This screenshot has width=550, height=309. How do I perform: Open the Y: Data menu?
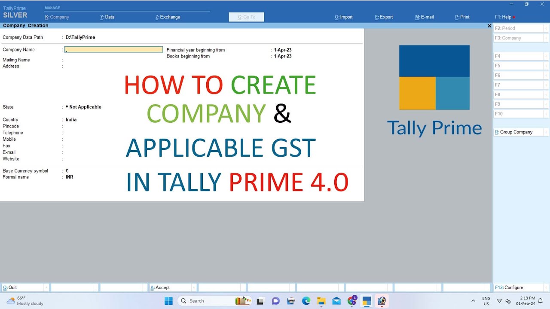click(107, 17)
